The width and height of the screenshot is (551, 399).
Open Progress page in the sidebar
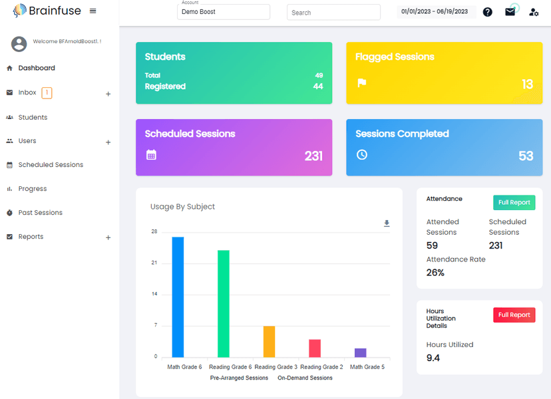[x=32, y=189]
